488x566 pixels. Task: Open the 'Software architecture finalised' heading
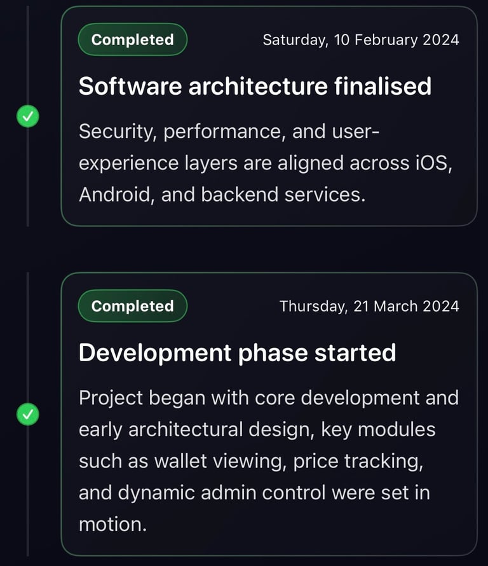[x=255, y=86]
